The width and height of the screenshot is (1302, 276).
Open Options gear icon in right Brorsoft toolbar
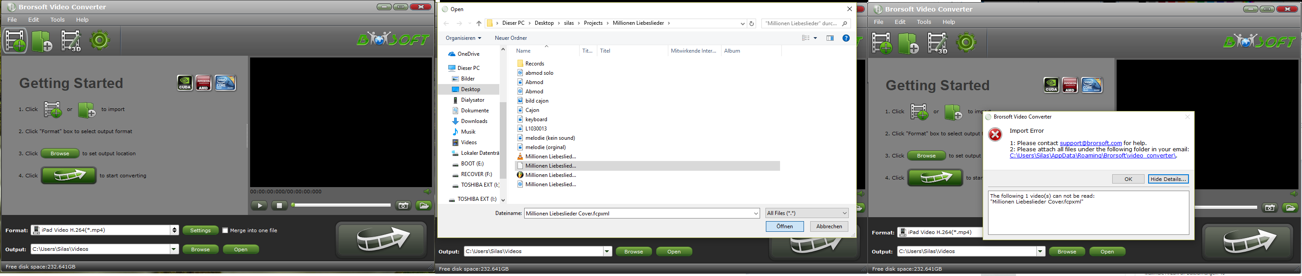pyautogui.click(x=966, y=43)
